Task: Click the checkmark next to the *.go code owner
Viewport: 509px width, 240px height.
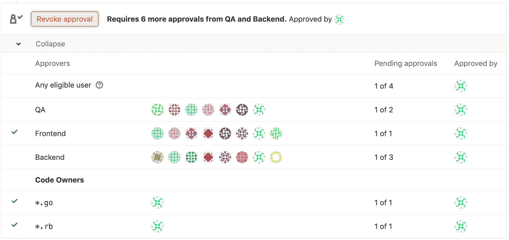Action: (15, 201)
